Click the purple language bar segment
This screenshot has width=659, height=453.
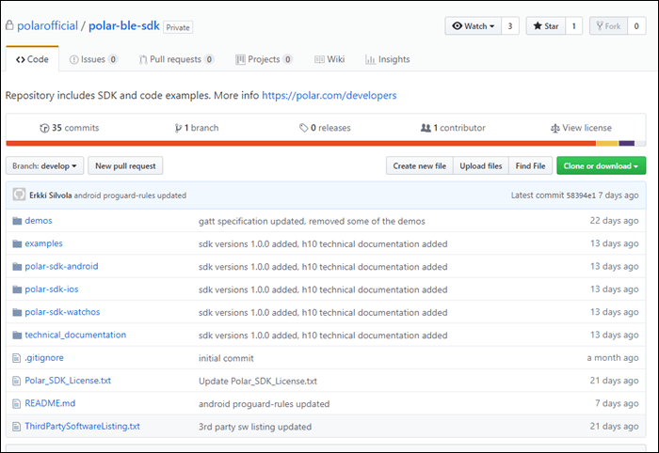[627, 144]
